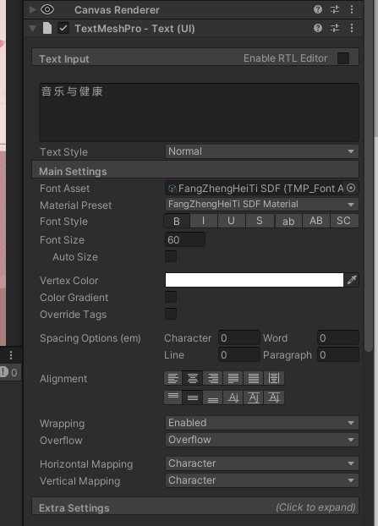Open TextMeshPro component kebab menu
Screen dimensions: 378x526
[352, 28]
